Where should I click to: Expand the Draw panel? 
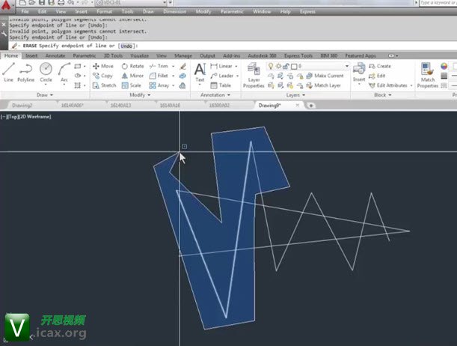45,95
